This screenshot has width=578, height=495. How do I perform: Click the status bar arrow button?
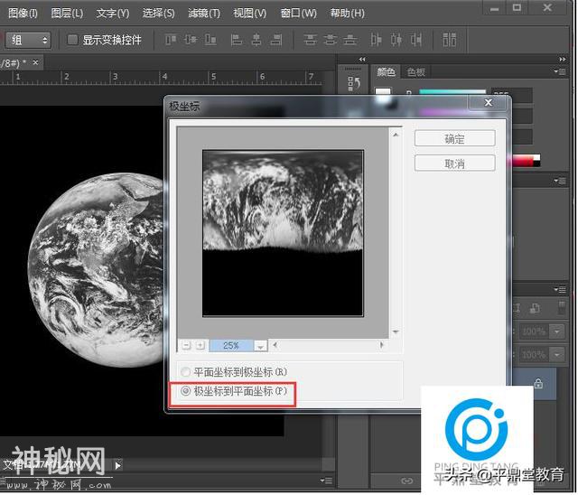(118, 465)
